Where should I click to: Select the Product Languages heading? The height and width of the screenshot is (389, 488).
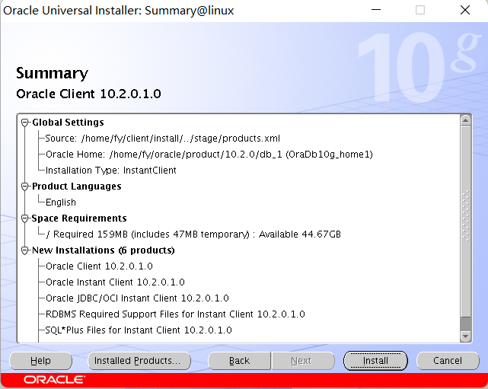point(77,187)
